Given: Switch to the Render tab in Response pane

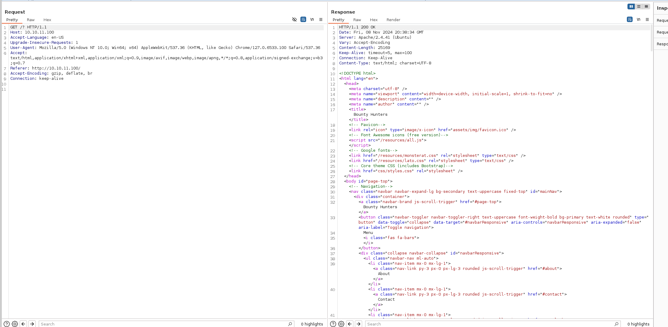Looking at the screenshot, I should pyautogui.click(x=393, y=20).
